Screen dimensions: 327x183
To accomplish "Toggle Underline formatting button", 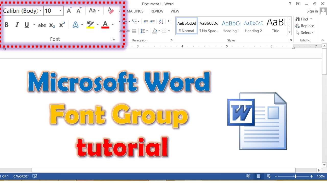I will [27, 25].
